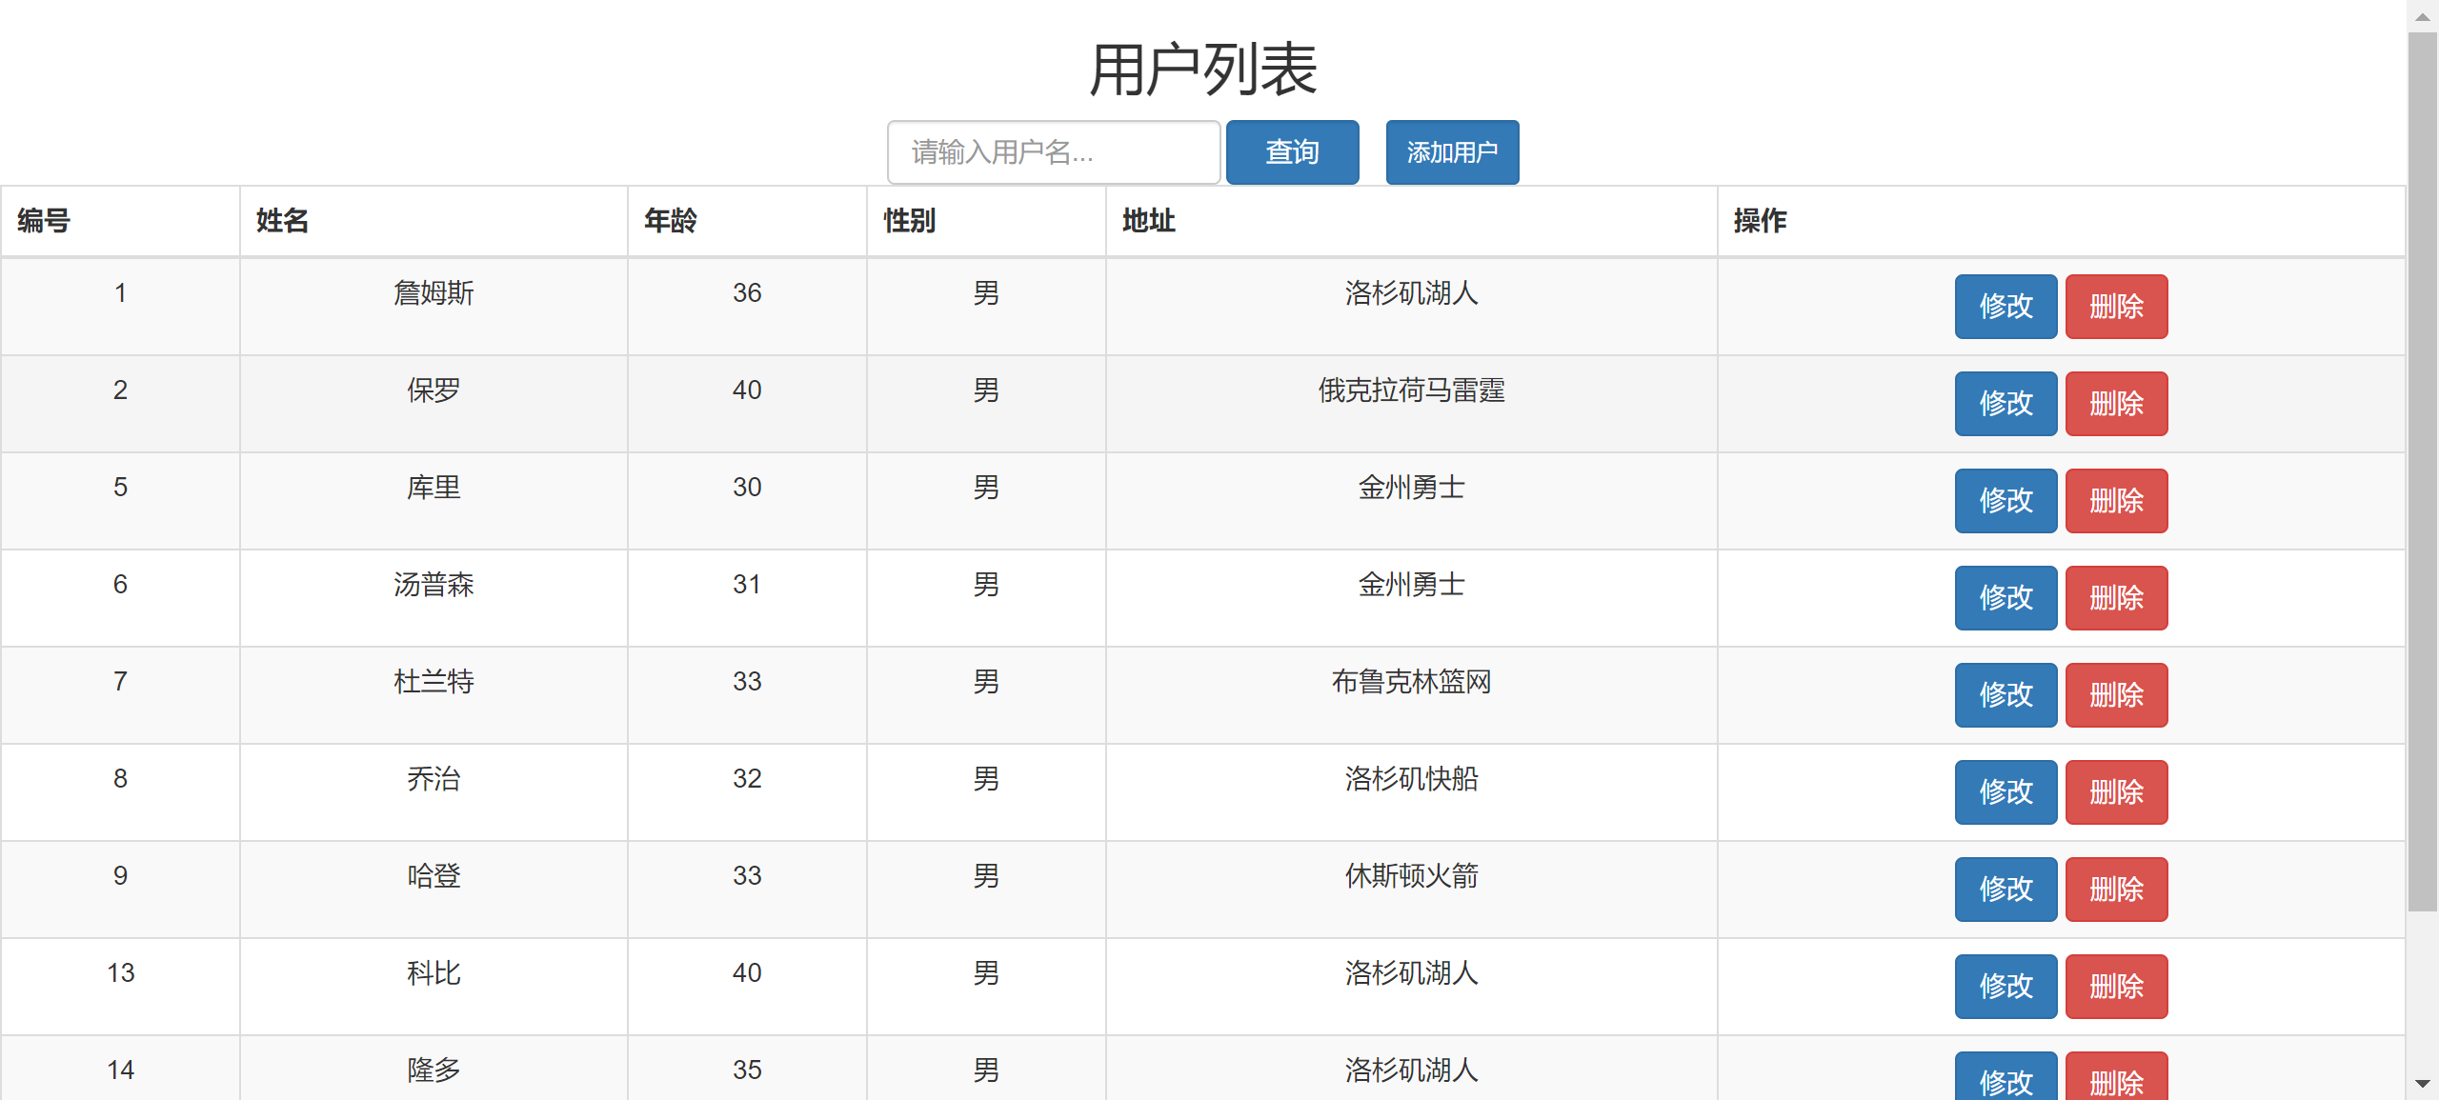Viewport: 2439px width, 1100px height.
Task: Edit user 乔治 via 修改 button
Action: (2005, 792)
